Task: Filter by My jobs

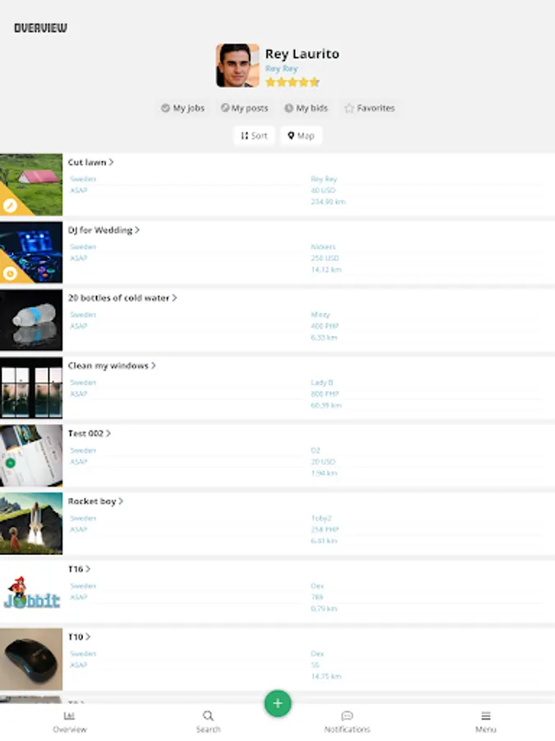Action: pyautogui.click(x=183, y=108)
